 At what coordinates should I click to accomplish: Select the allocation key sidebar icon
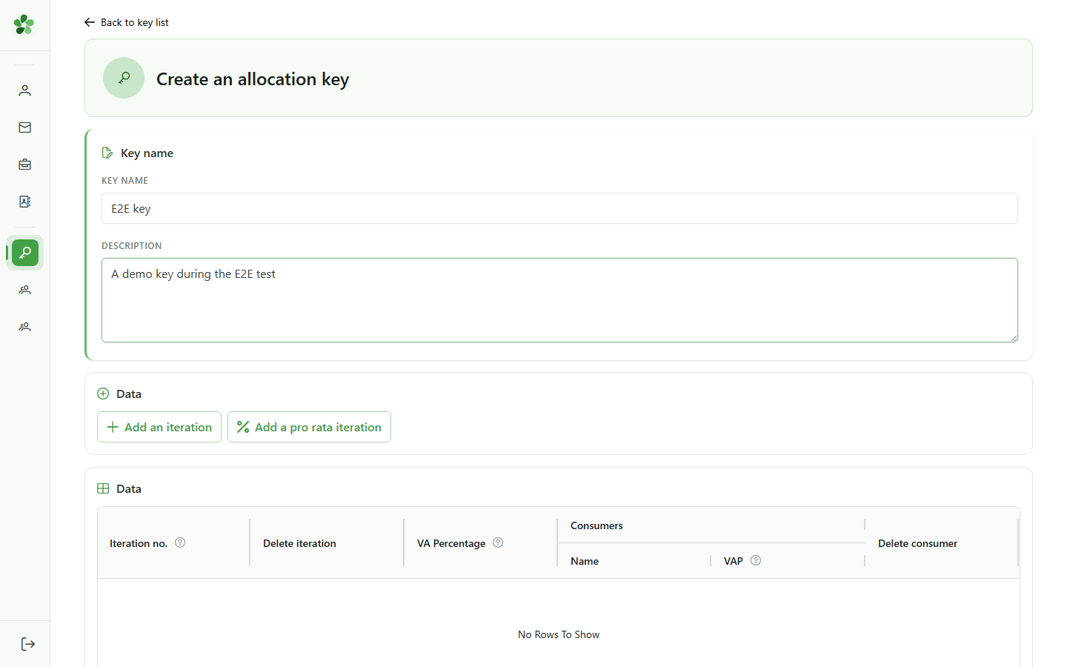click(x=25, y=253)
